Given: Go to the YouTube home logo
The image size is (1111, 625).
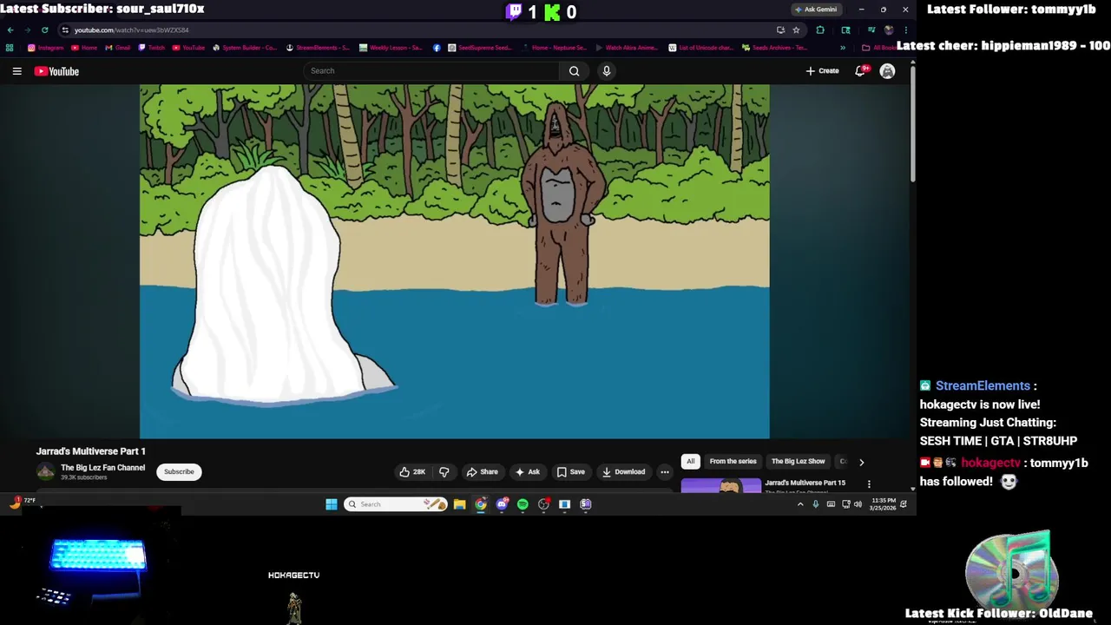Looking at the screenshot, I should [56, 71].
